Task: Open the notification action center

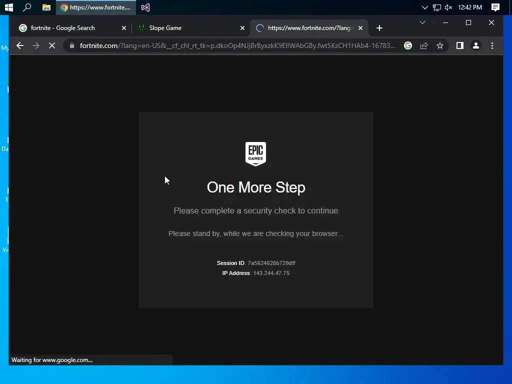Action: point(495,7)
